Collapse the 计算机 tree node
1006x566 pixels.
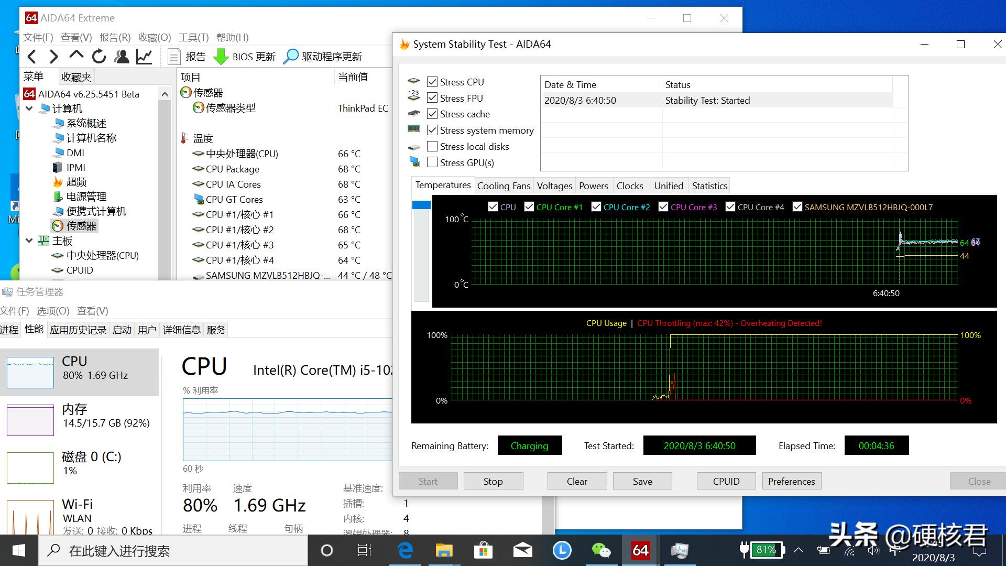pyautogui.click(x=29, y=108)
